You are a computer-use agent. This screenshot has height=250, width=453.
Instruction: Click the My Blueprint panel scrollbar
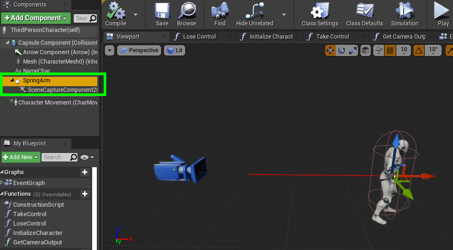coord(94,208)
